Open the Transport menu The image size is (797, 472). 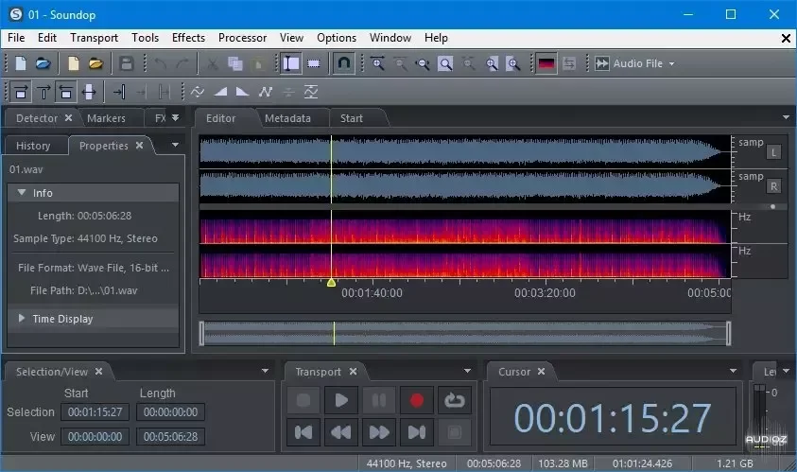(x=94, y=38)
